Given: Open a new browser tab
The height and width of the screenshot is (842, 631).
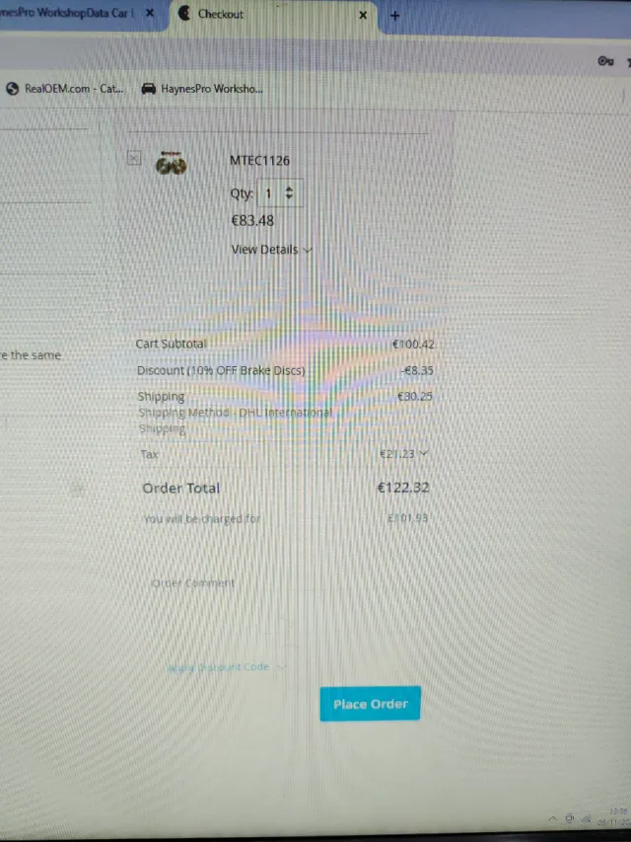Looking at the screenshot, I should tap(395, 16).
